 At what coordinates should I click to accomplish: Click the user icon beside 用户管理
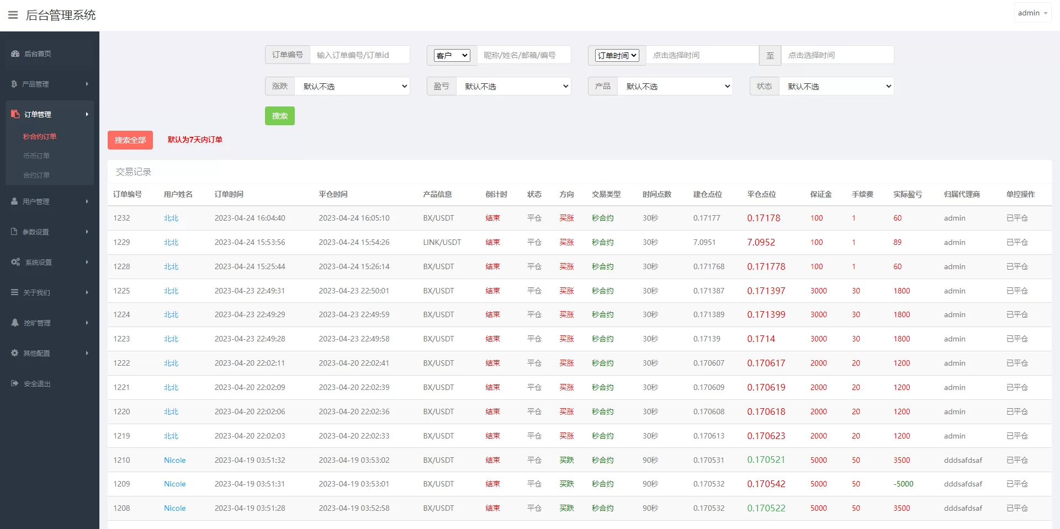point(15,201)
